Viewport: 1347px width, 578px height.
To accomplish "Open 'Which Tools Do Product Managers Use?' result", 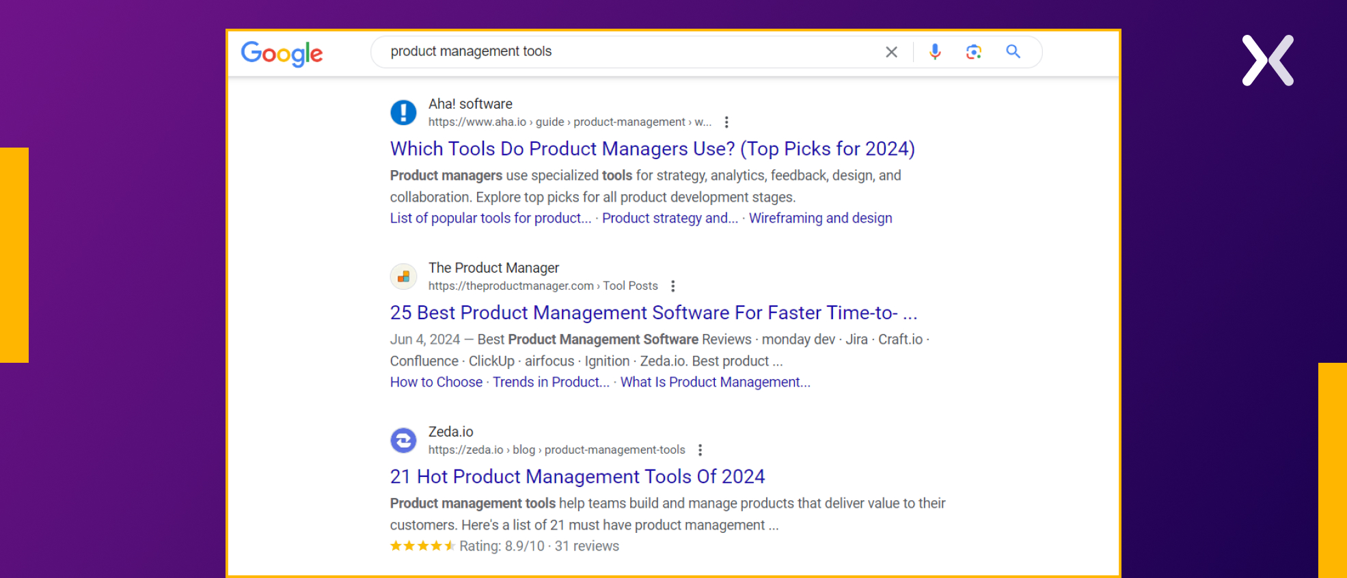I will click(653, 149).
